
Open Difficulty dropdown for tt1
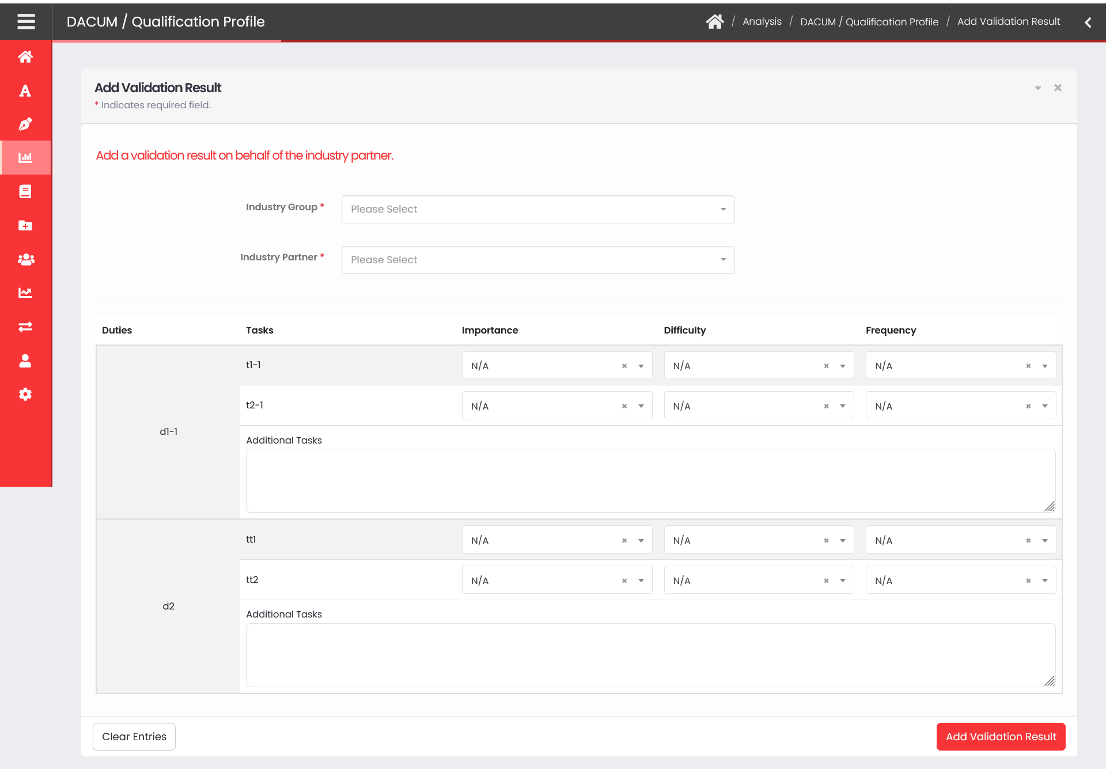(759, 540)
